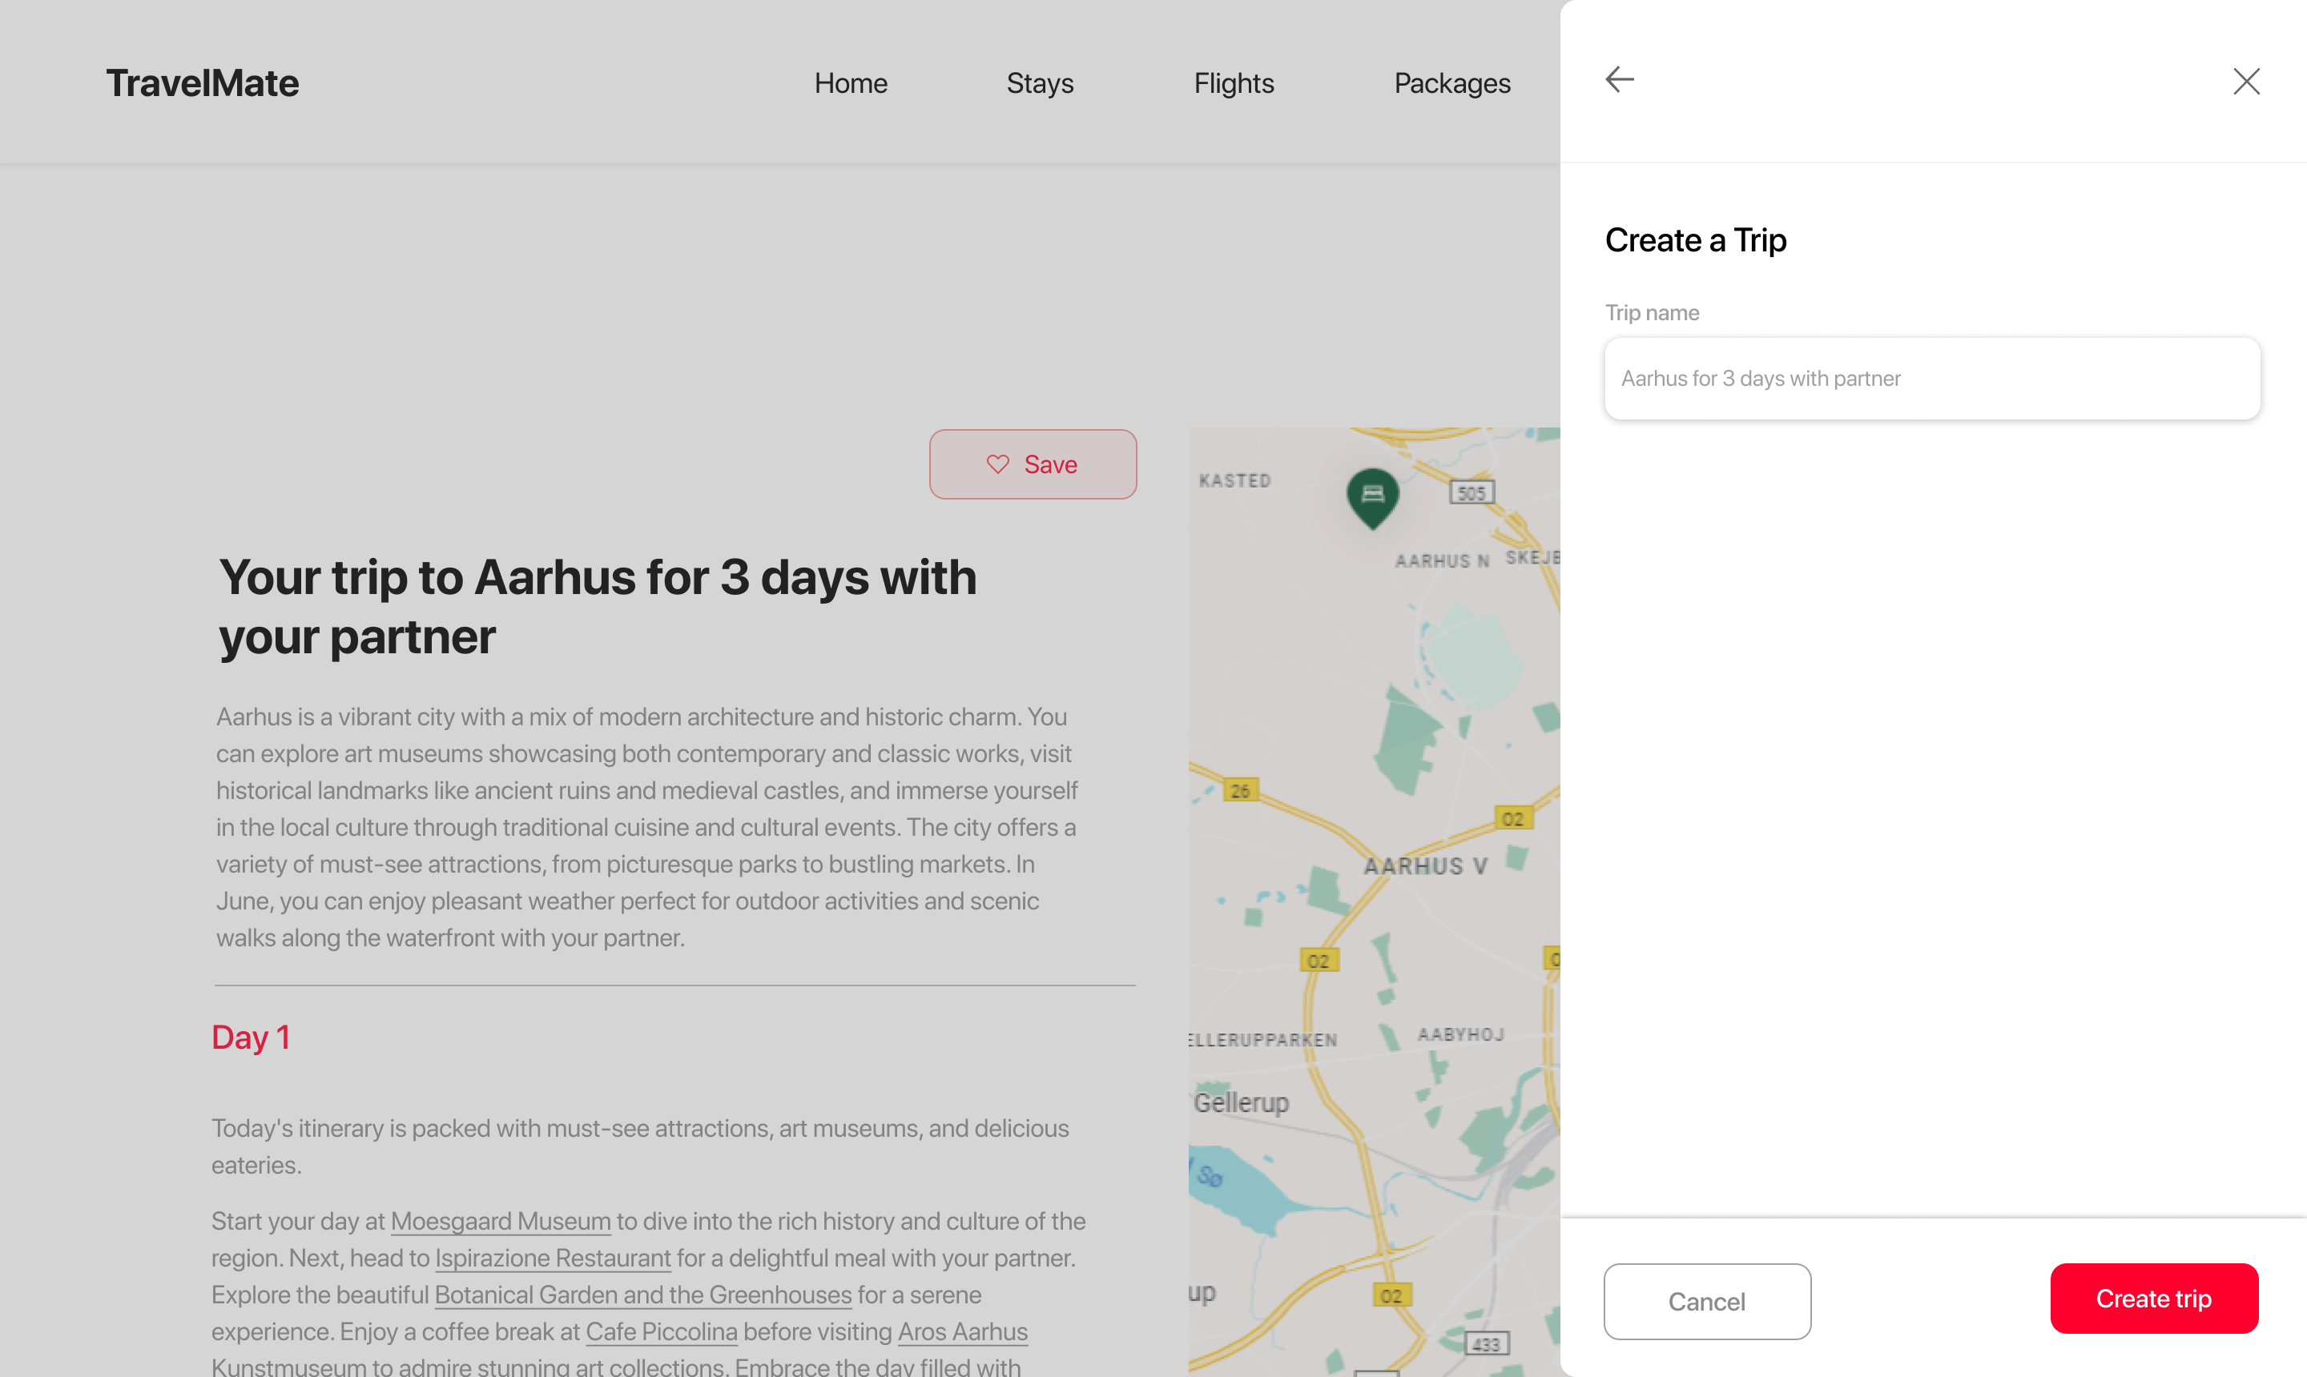The width and height of the screenshot is (2307, 1377).
Task: Open the Aros Aarhus link
Action: click(962, 1331)
